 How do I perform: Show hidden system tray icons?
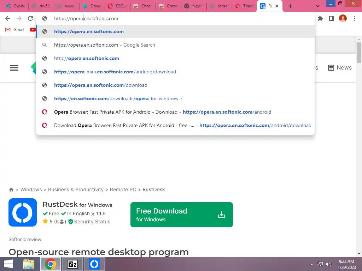(x=312, y=264)
